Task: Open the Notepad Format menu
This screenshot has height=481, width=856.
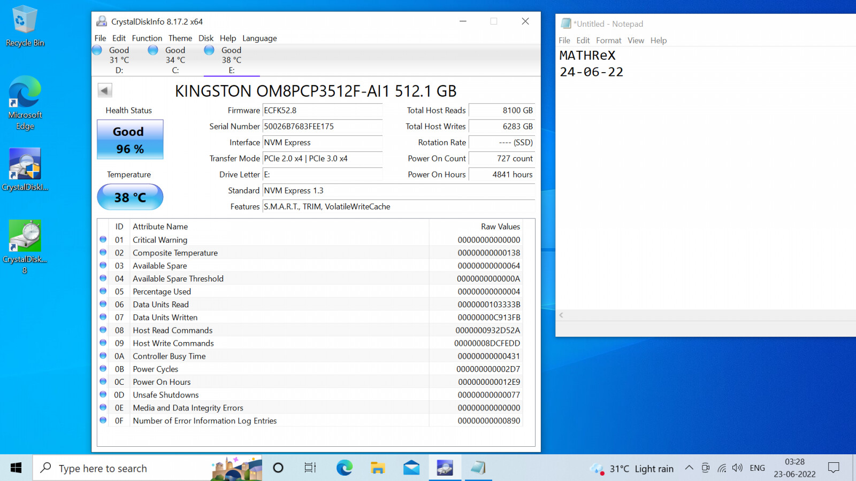Action: [609, 40]
